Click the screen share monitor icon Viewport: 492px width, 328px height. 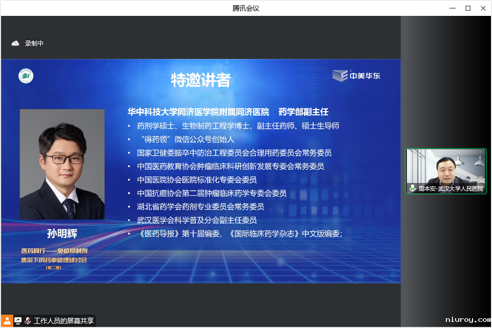18,320
